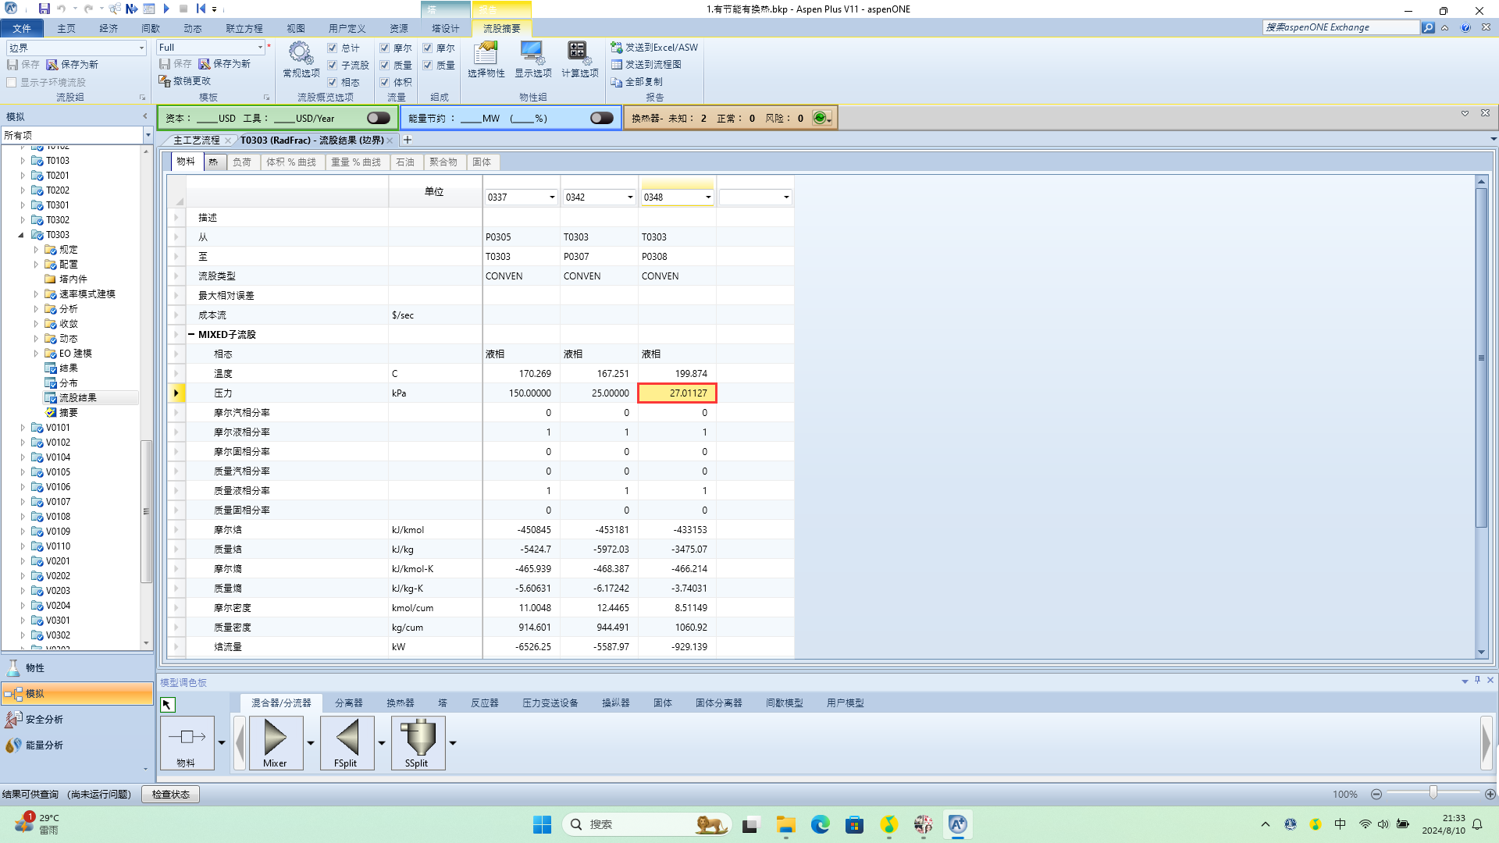Open the 联立方程 ribbon tab
The height and width of the screenshot is (843, 1499).
point(244,28)
